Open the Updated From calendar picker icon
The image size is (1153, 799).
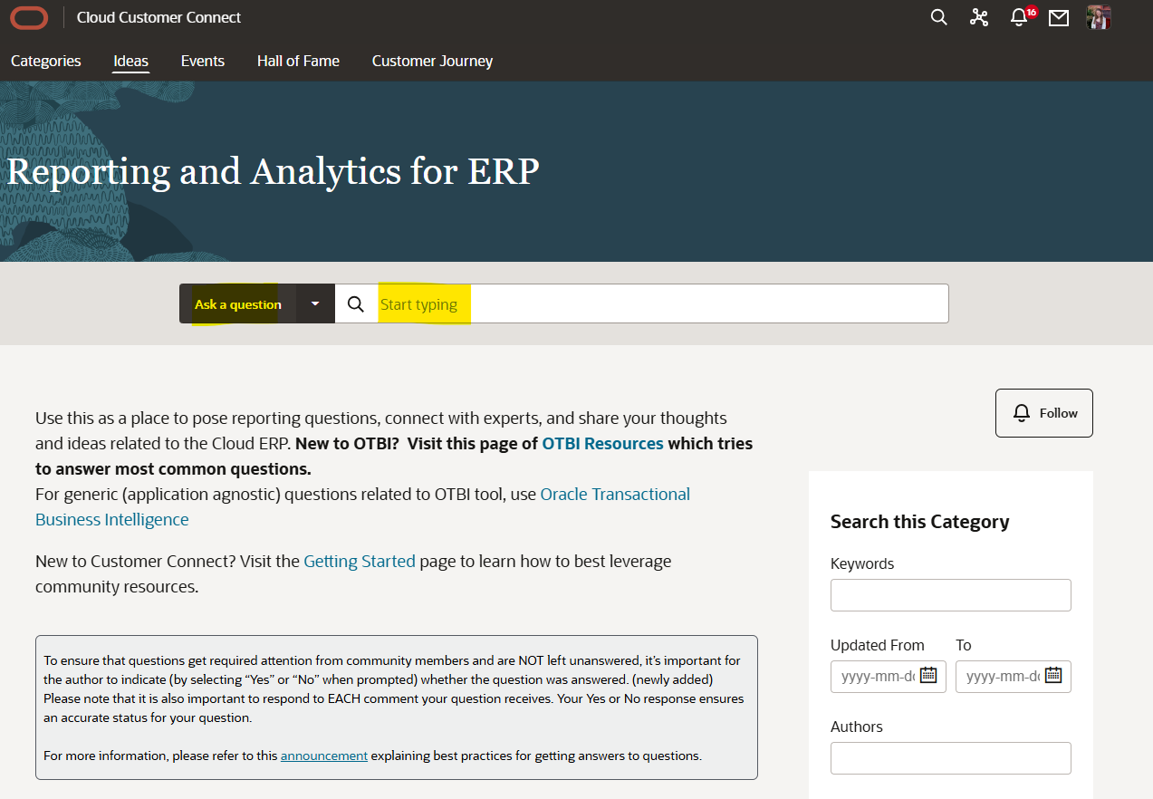coord(928,675)
